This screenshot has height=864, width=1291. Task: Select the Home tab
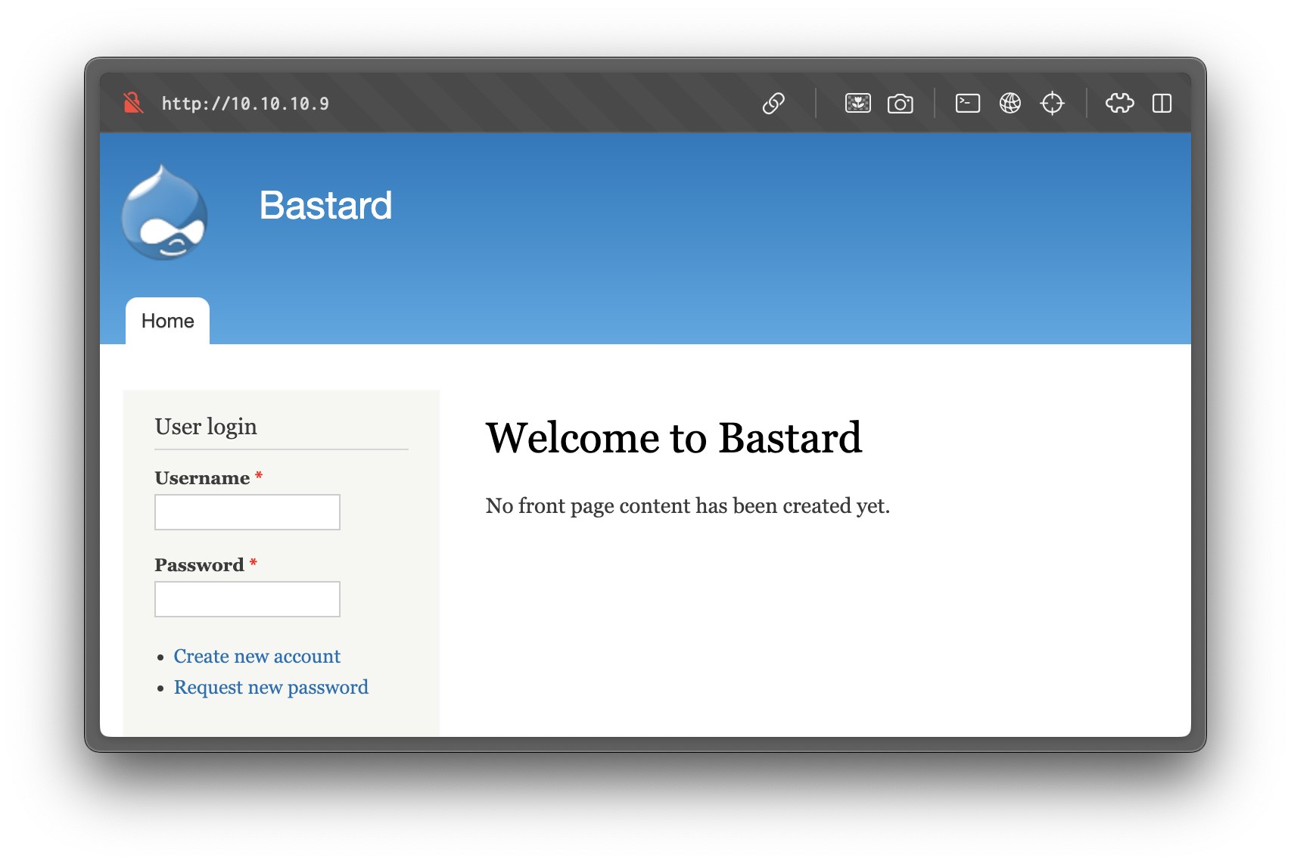[x=167, y=321]
